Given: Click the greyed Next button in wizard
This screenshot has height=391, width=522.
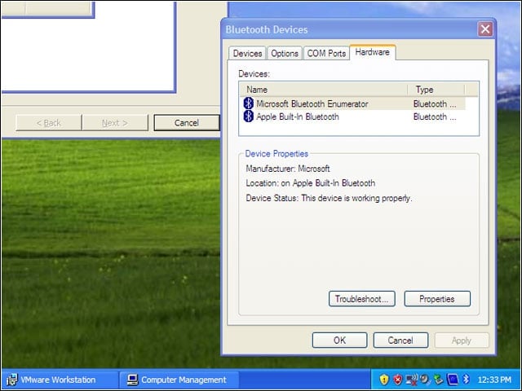Looking at the screenshot, I should click(x=115, y=123).
